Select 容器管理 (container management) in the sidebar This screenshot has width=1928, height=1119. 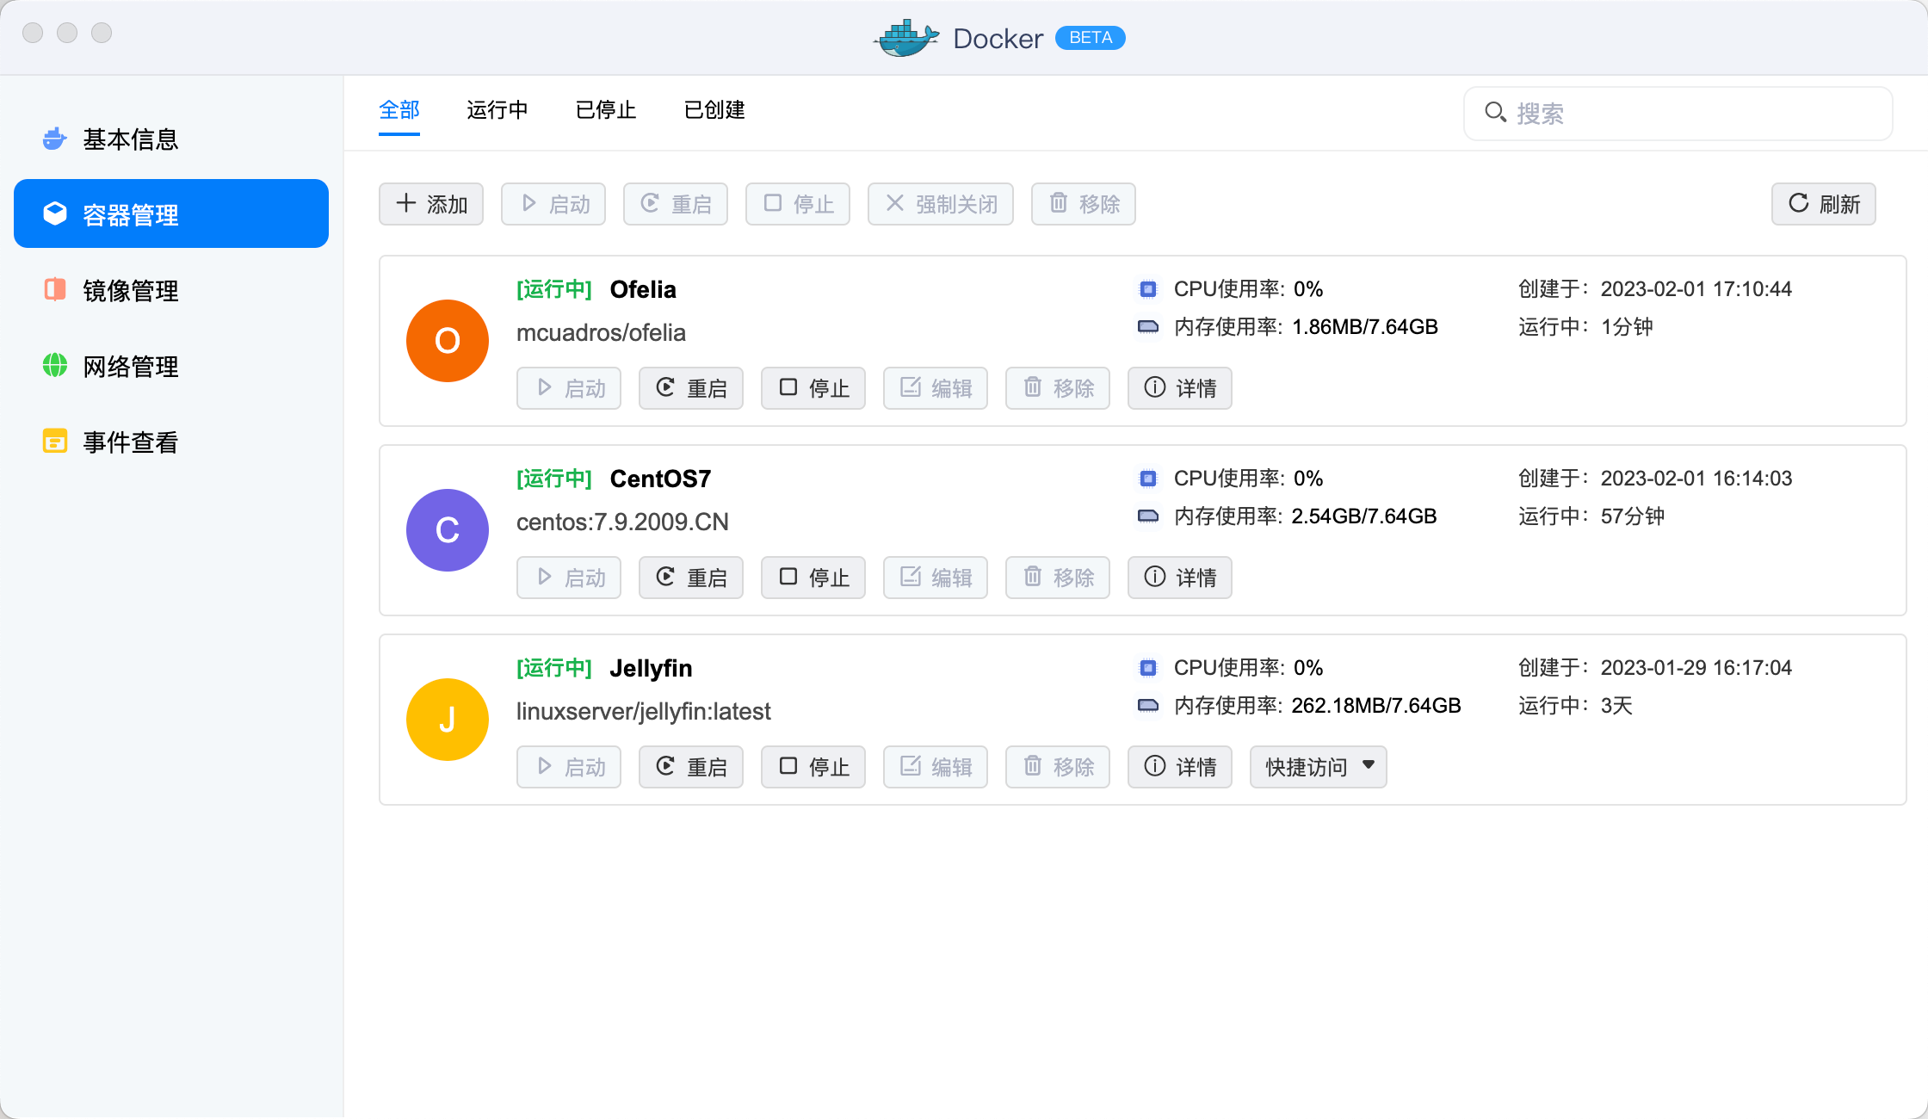click(171, 214)
